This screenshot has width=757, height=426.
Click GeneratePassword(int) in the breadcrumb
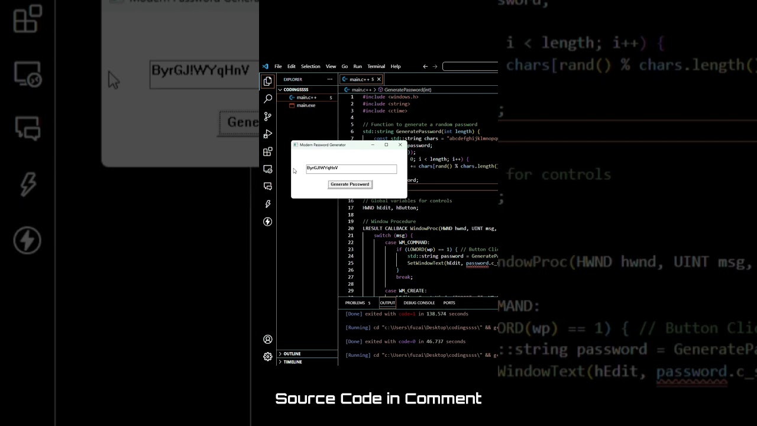(407, 90)
